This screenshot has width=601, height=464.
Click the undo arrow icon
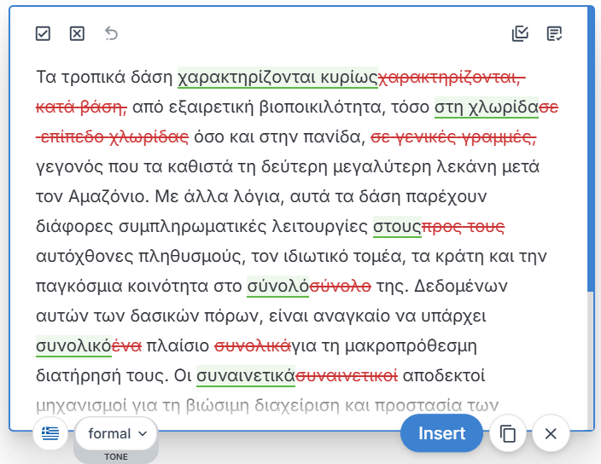111,34
